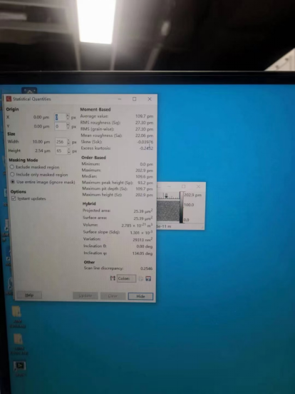The image size is (295, 394).
Task: Click the Hide button
Action: 140,296
